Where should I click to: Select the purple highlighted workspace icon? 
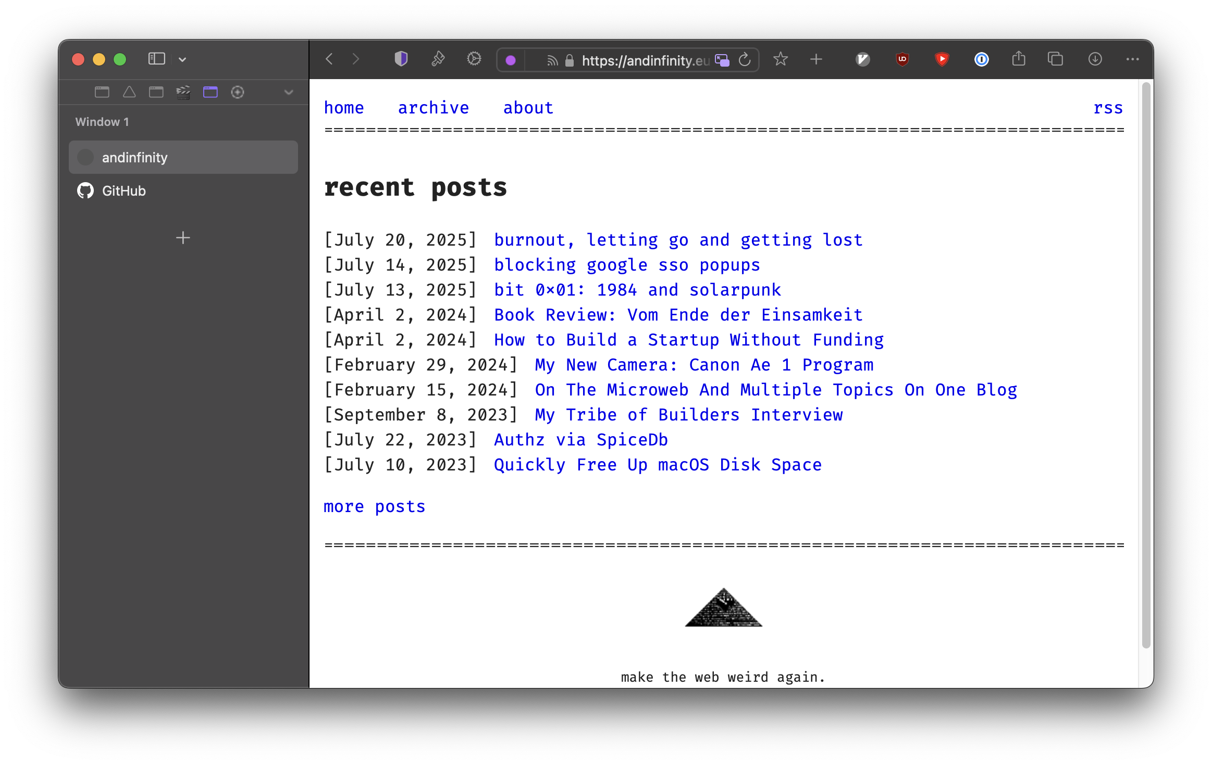[x=211, y=92]
